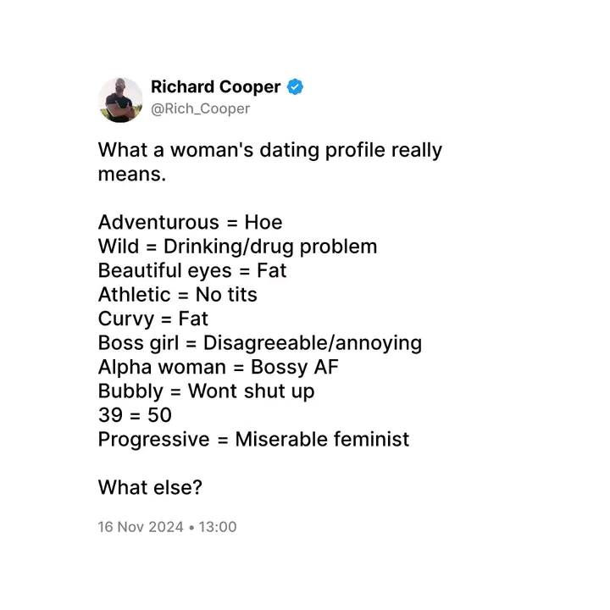
Task: Open Richard Cooper's profile avatar
Action: (120, 100)
